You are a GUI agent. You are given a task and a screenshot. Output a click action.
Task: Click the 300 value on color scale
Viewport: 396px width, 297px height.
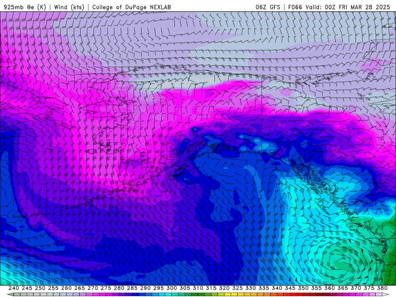click(x=172, y=288)
